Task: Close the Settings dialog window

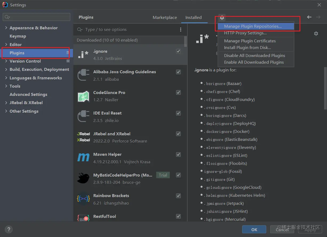Action: (319, 5)
